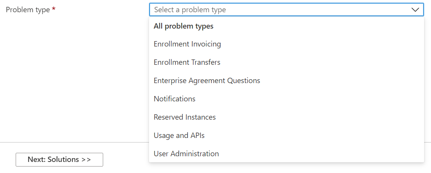Pick the list entry about APIs and usage
Screen dimensions: 431x173
[x=179, y=136]
